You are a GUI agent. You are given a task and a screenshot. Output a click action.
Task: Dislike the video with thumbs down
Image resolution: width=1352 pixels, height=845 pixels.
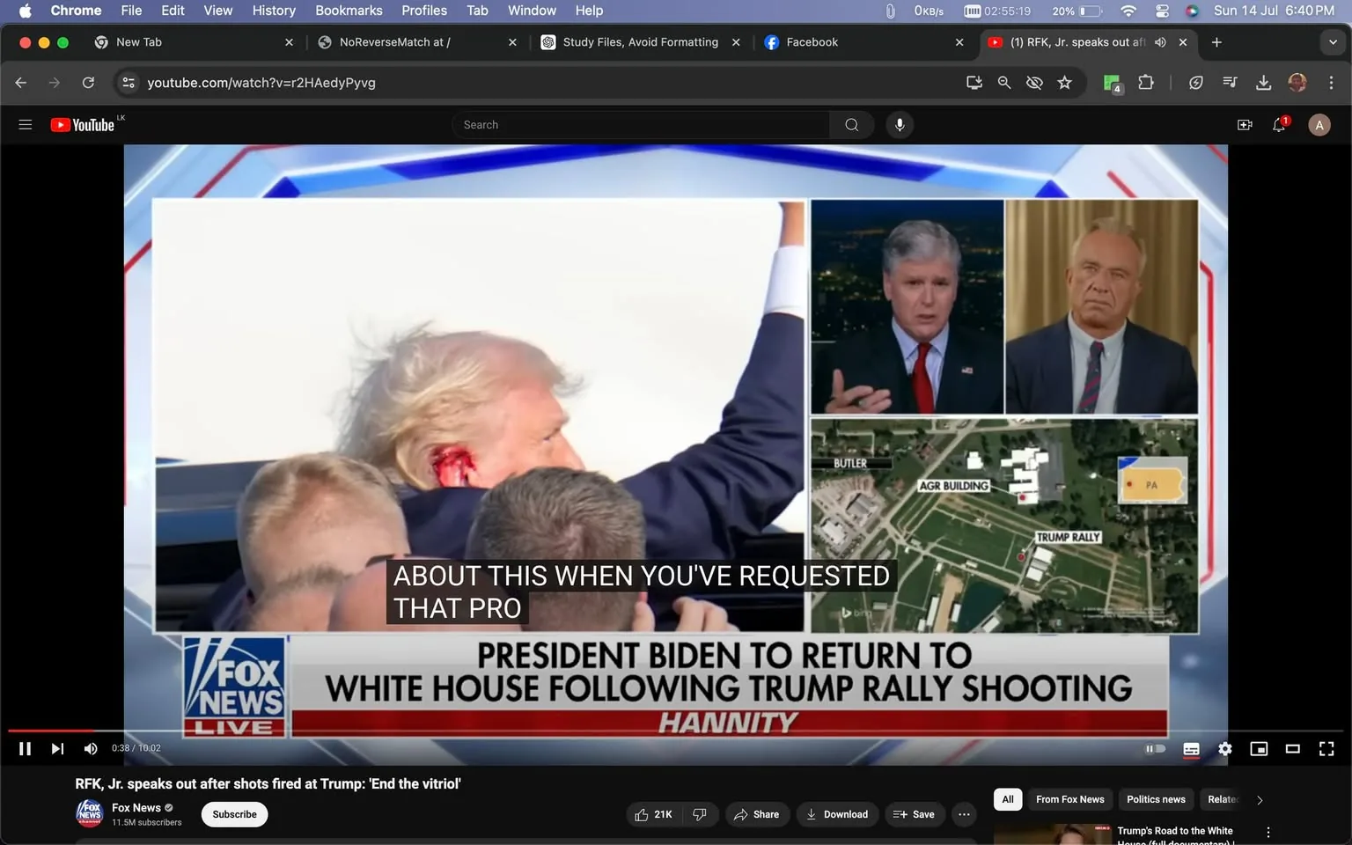(x=700, y=814)
